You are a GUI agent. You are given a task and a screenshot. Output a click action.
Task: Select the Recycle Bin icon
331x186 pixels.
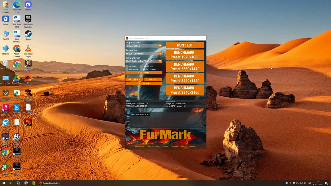[x=6, y=65]
